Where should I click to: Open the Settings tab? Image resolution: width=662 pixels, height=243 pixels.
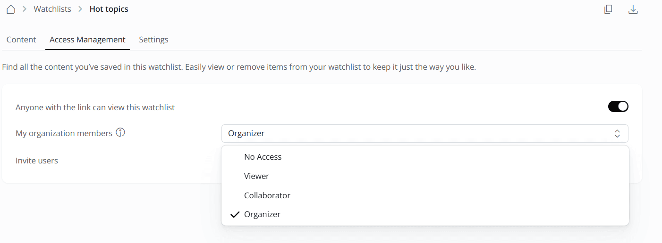click(153, 40)
